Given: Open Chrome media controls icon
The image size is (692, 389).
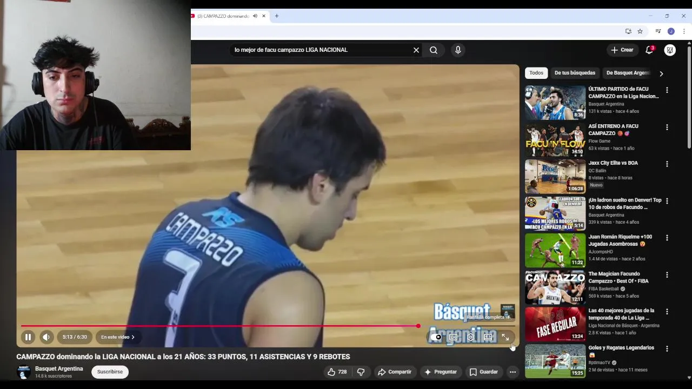Looking at the screenshot, I should (658, 31).
